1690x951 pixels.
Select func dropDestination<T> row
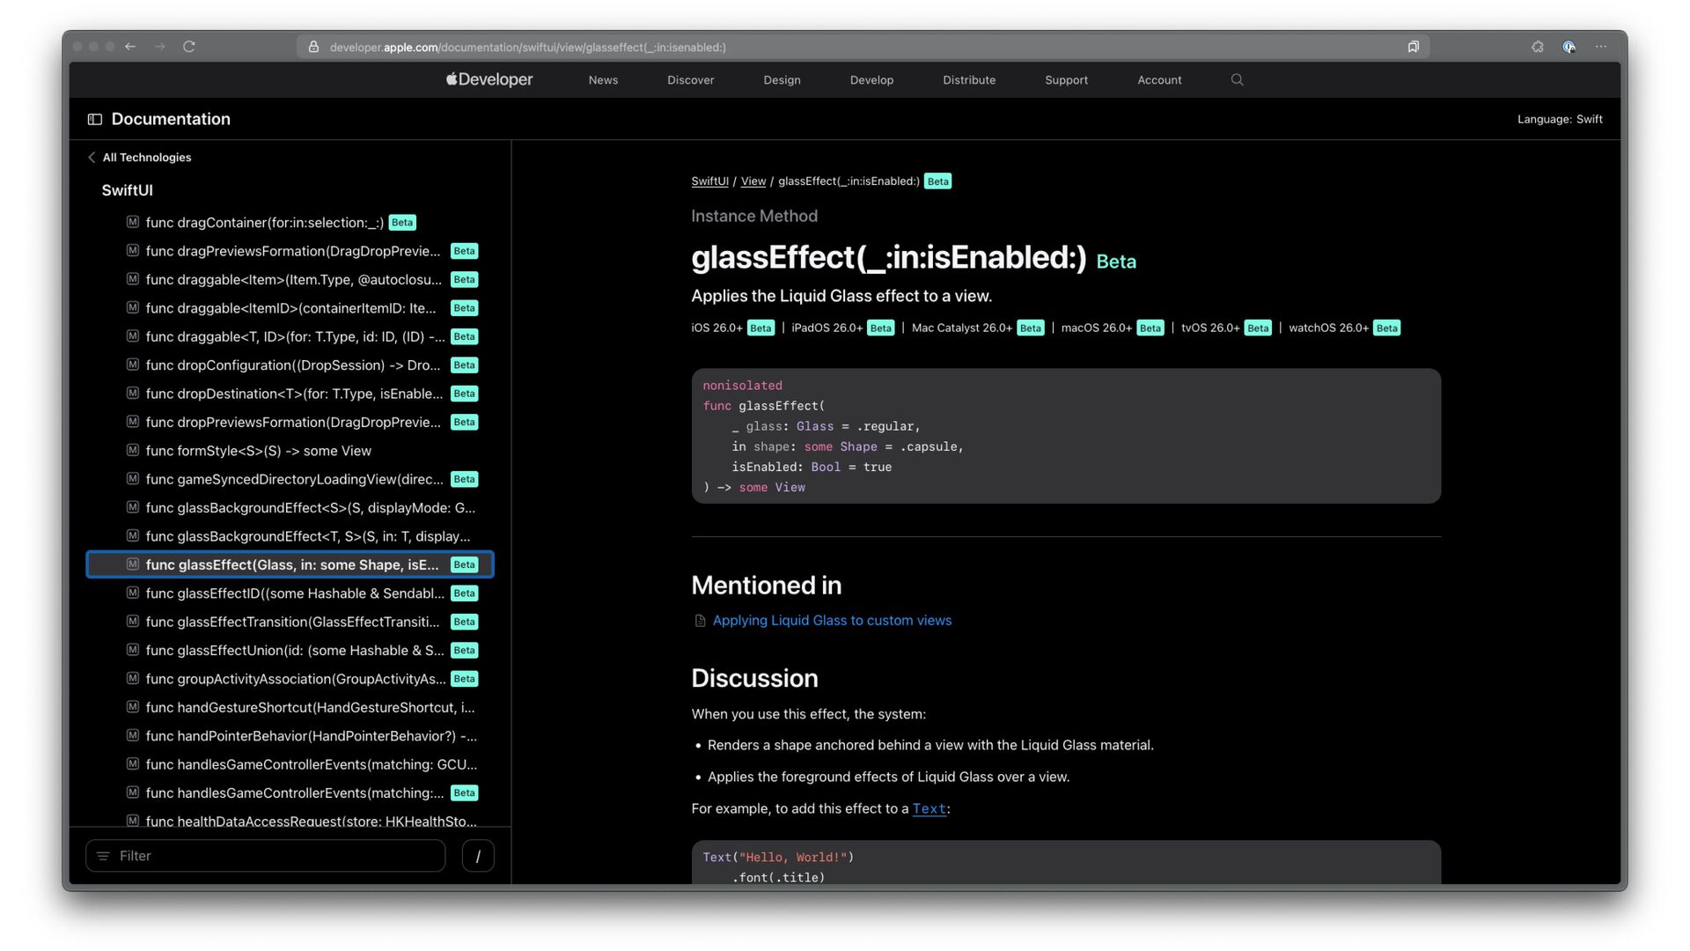[290, 394]
